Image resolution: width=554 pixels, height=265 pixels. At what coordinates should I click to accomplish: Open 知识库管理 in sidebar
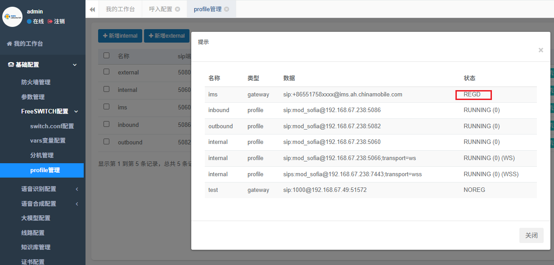click(36, 247)
